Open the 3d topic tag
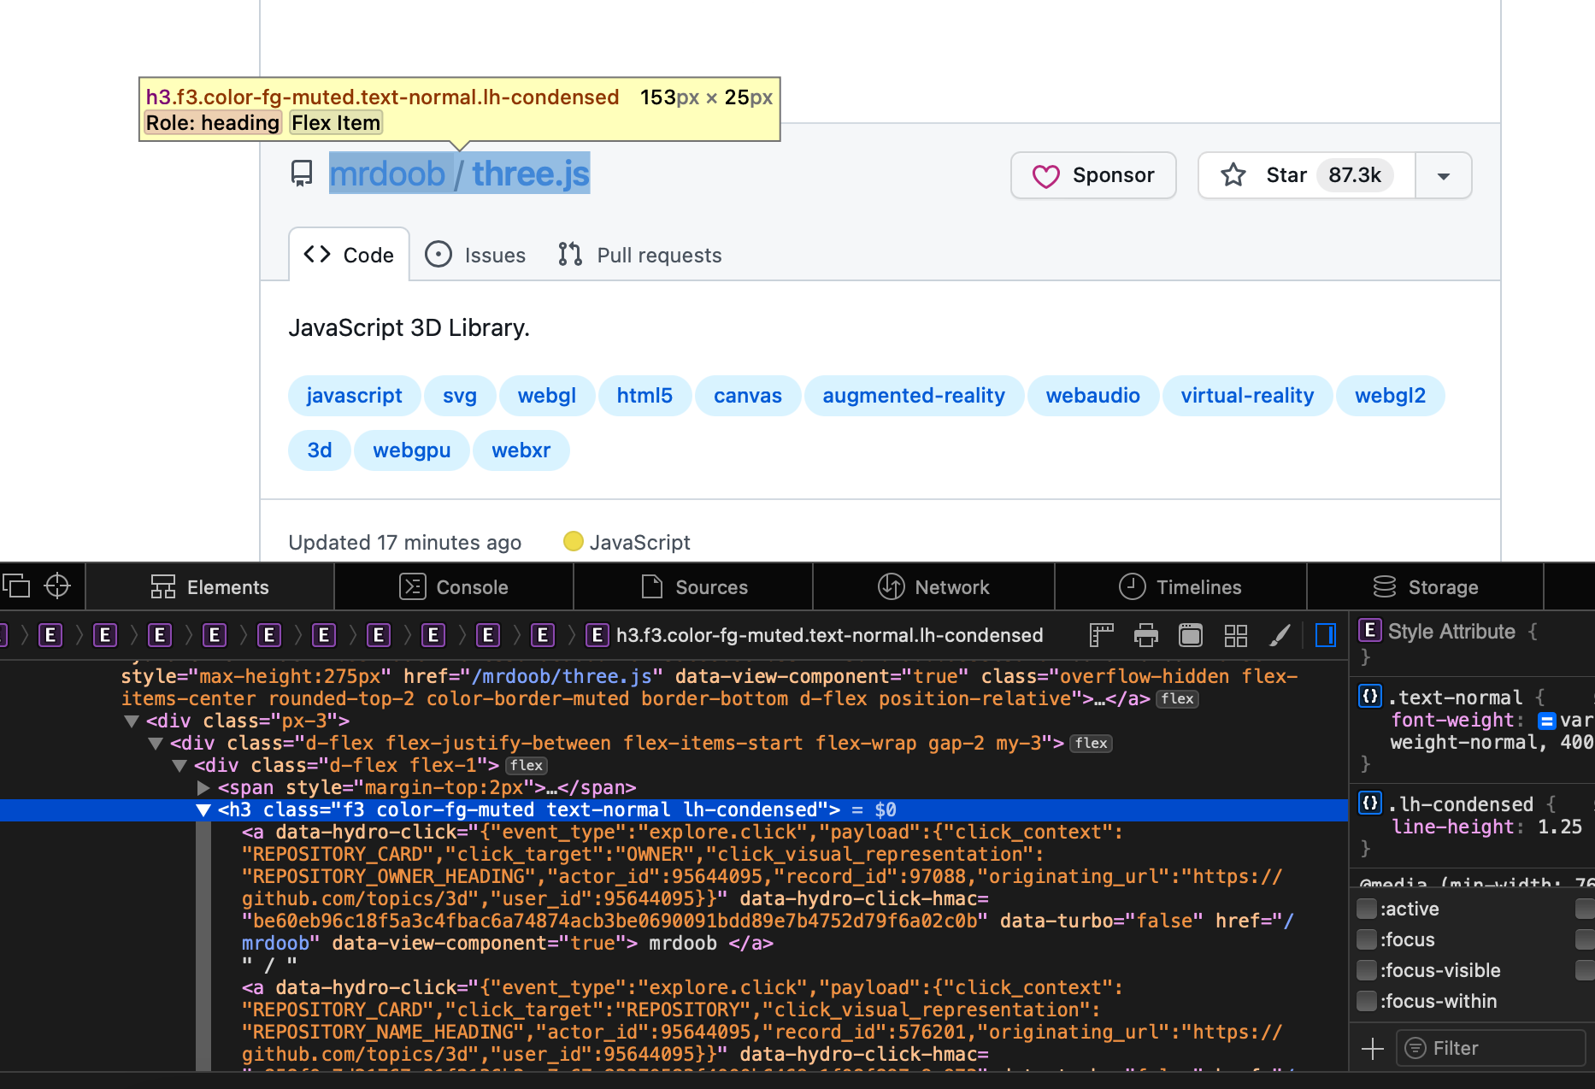Screen dimensions: 1595x1089 point(320,450)
